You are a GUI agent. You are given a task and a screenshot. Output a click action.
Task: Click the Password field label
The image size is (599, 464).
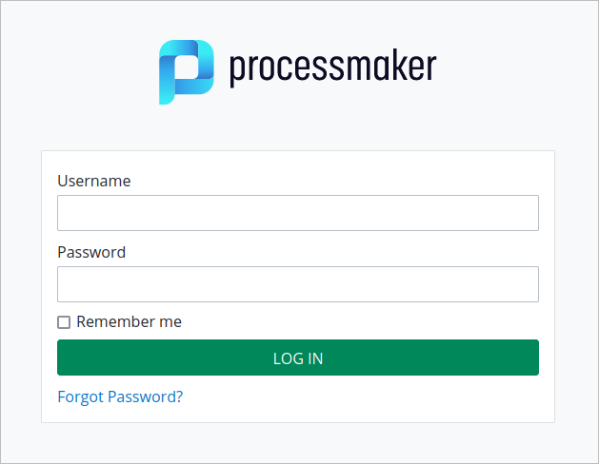pos(91,252)
